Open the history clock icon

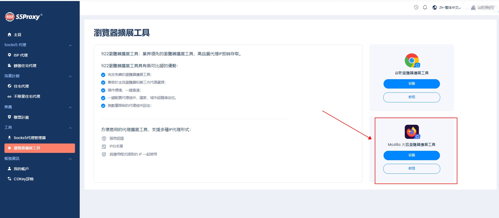click(416, 7)
